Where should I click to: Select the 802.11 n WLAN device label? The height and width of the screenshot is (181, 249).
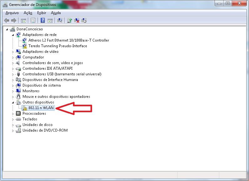pos(41,108)
